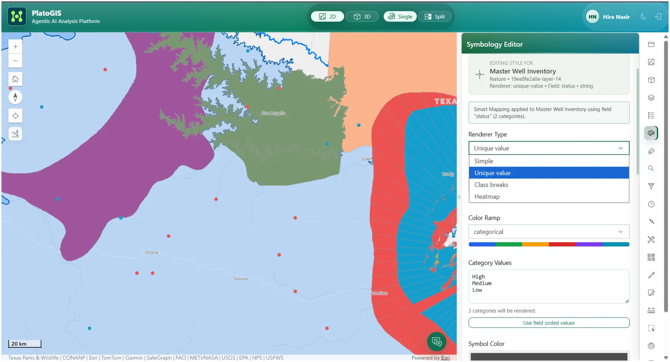
Task: Click the crosshair point symbol icon
Action: pos(479,74)
